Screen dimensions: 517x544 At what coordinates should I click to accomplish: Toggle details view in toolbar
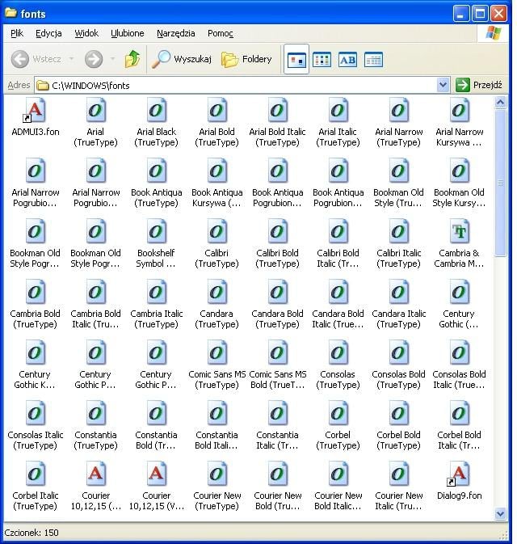pyautogui.click(x=373, y=59)
